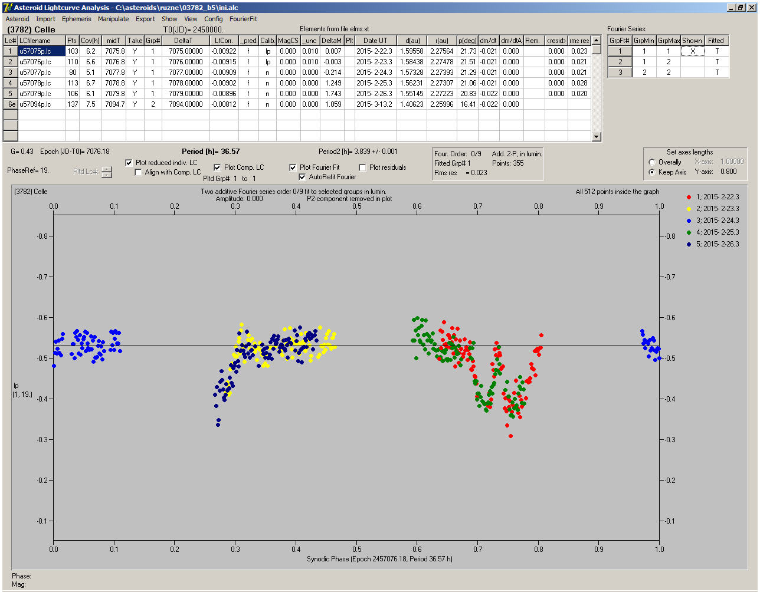Open the Asteroid menu
Viewport: 760px width, 592px height.
point(17,19)
